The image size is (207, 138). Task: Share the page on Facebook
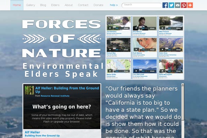tap(165, 5)
